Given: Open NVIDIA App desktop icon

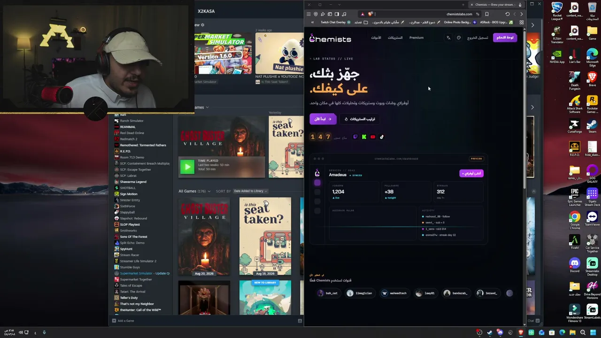Looking at the screenshot, I should [x=557, y=55].
